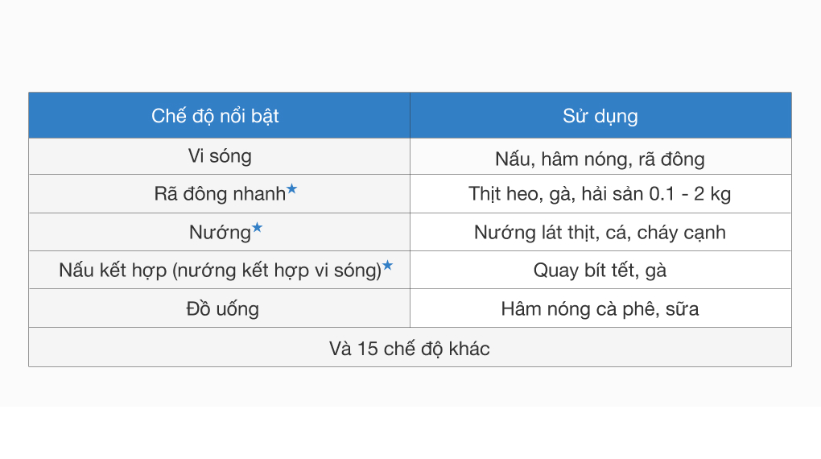Image resolution: width=821 pixels, height=459 pixels.
Task: Click the 'Nấu kết hợp' mode text
Action: click(x=113, y=271)
